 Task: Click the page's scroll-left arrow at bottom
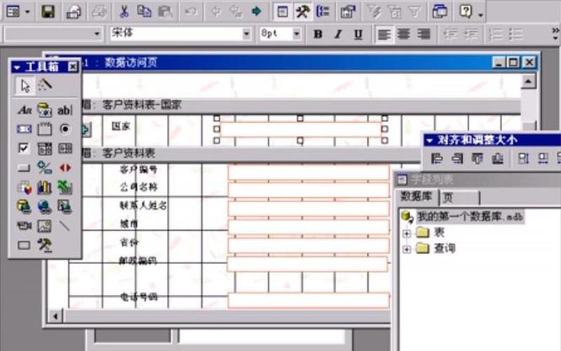pos(55,317)
